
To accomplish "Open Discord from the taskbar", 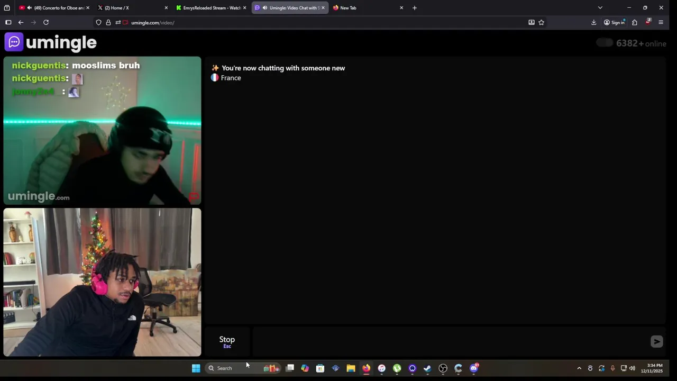I will (474, 368).
